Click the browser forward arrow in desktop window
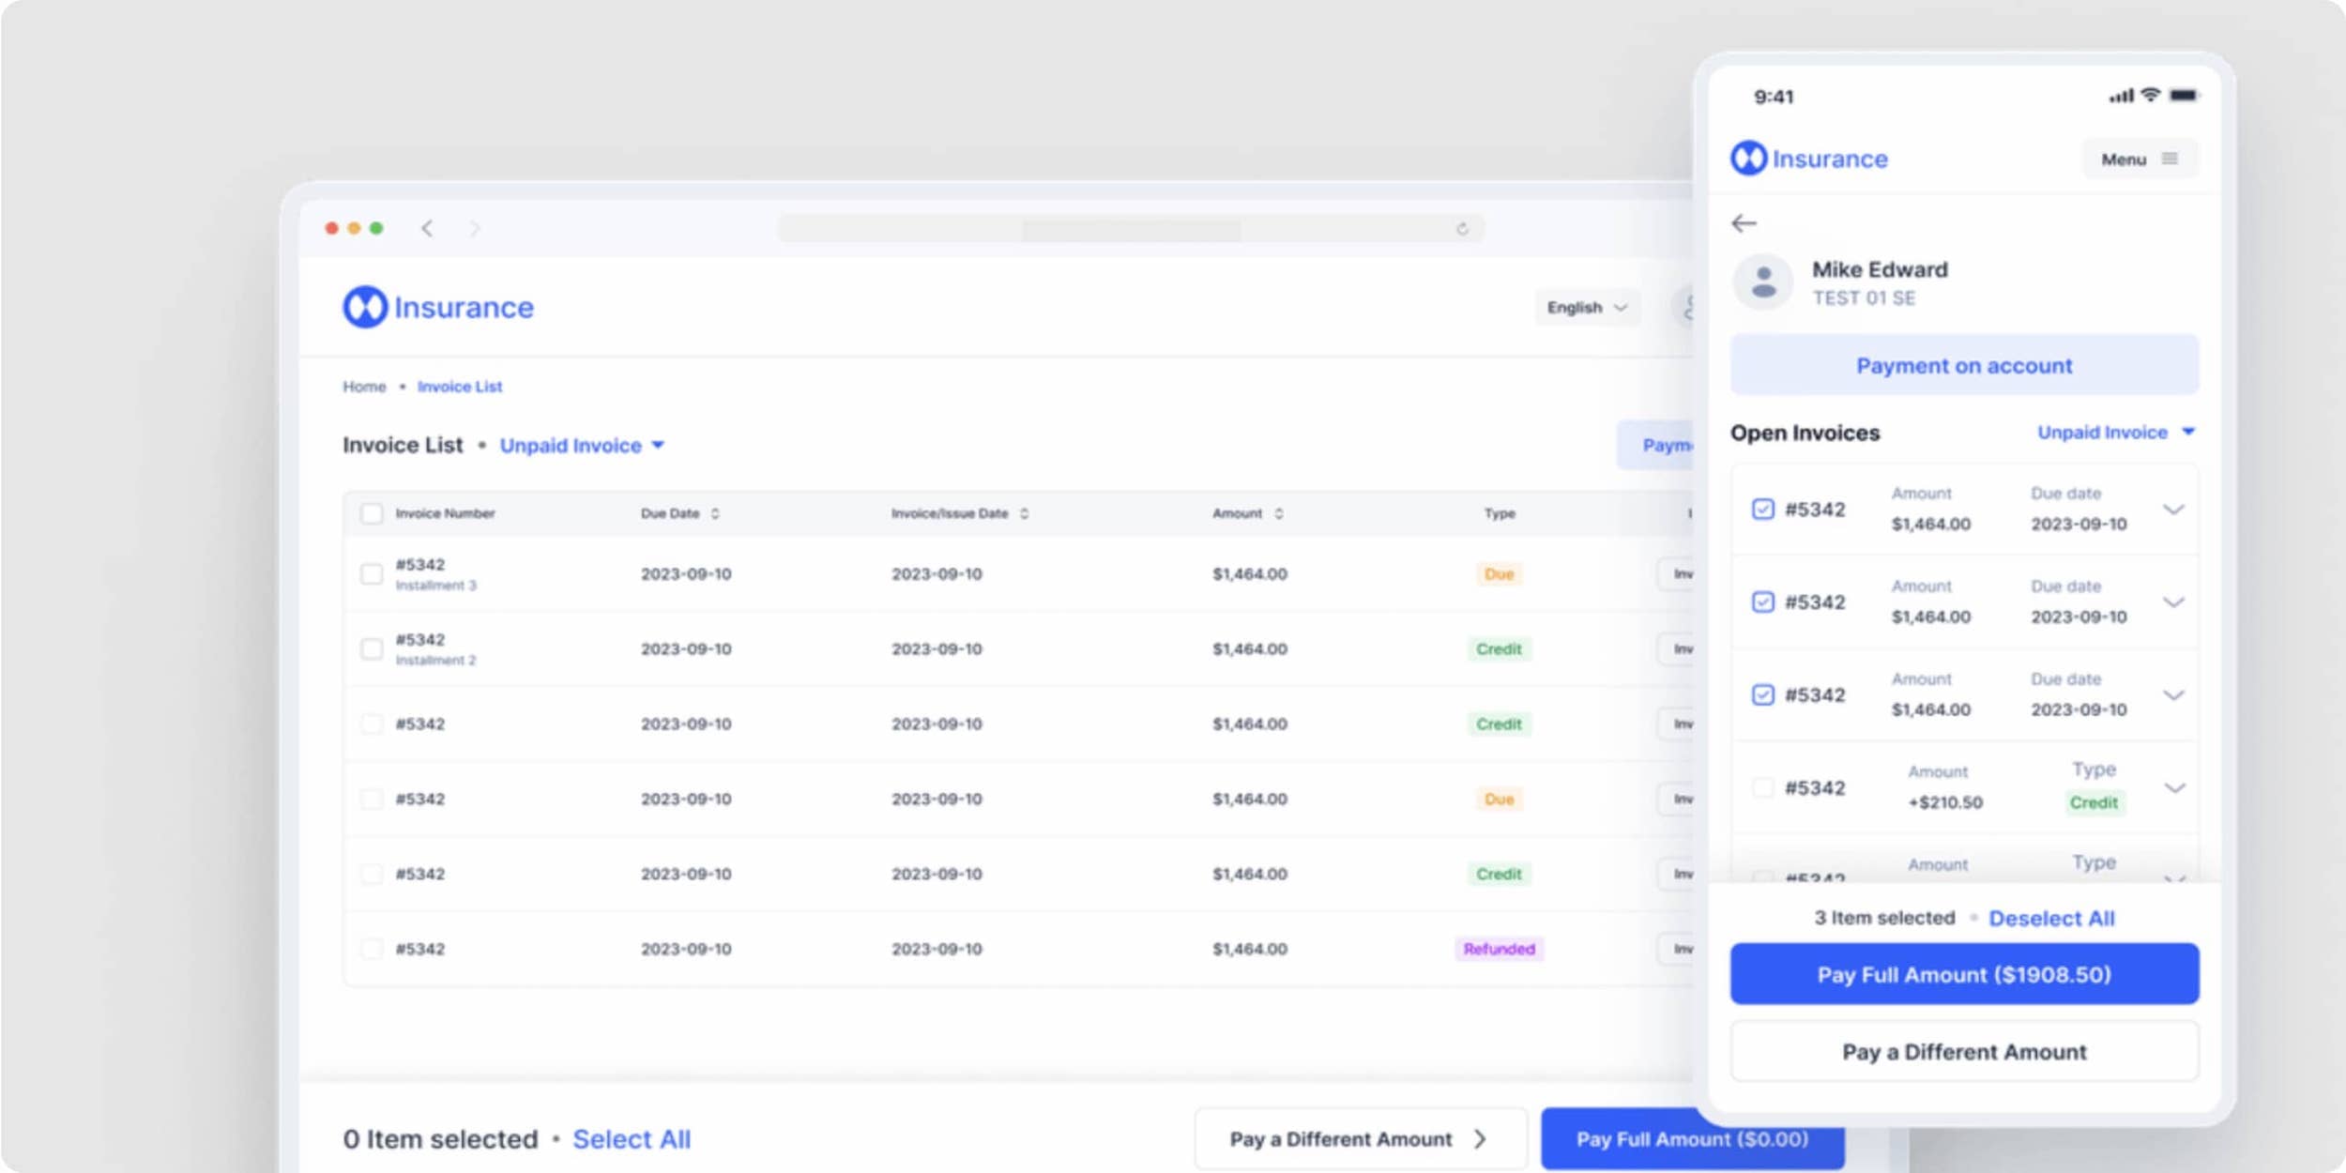The image size is (2346, 1173). [x=475, y=228]
